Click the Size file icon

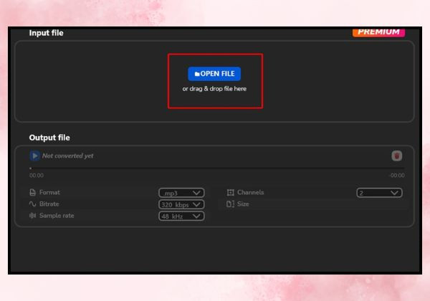230,204
